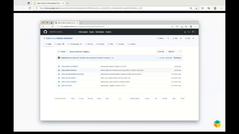Click the Security footer link
The height and width of the screenshot is (134, 239).
tap(90, 99)
